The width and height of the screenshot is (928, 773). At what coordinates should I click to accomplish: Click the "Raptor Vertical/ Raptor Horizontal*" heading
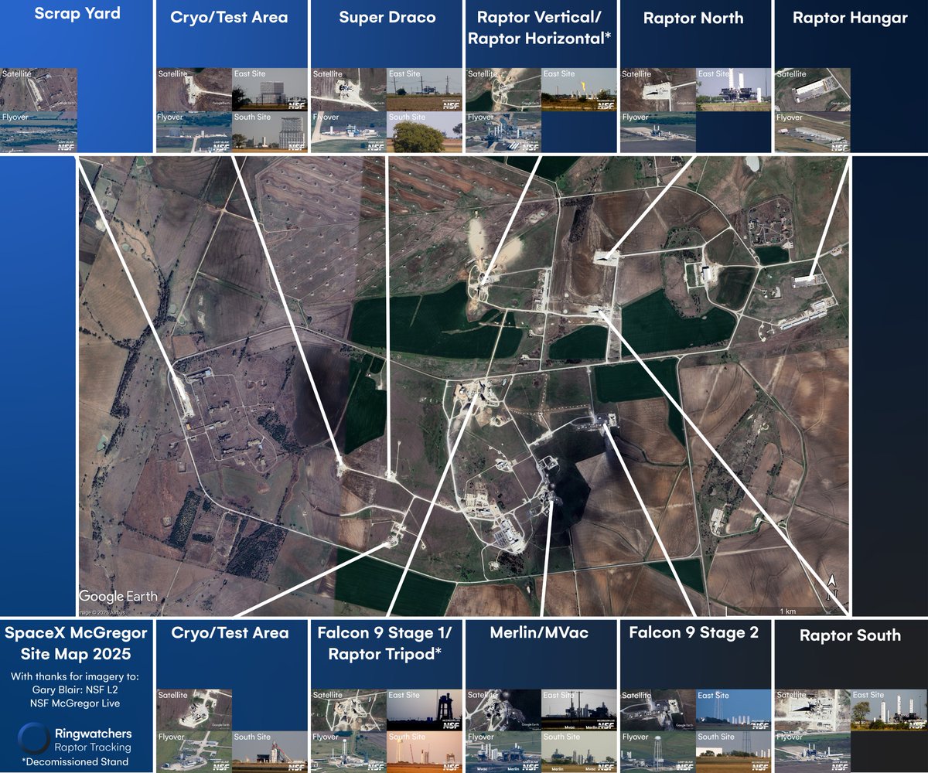541,28
